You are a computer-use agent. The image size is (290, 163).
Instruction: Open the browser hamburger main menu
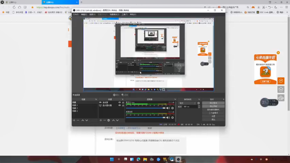point(287,7)
